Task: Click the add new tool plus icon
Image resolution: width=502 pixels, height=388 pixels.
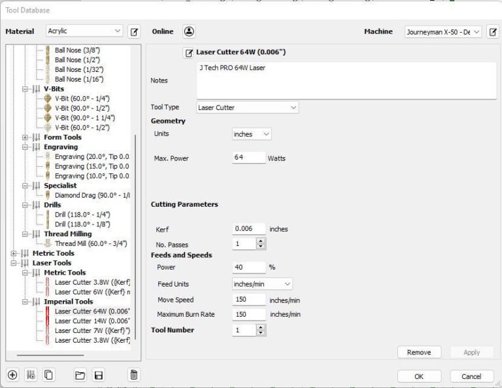Action: (12, 375)
